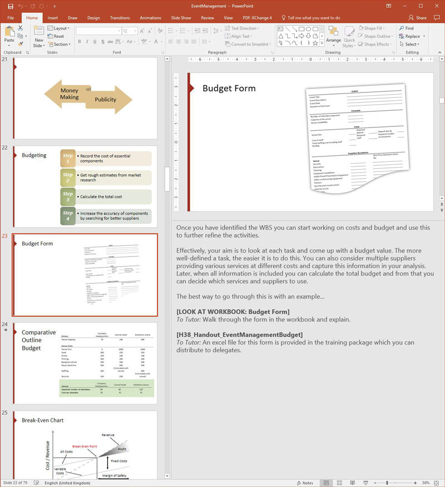Click the Reset slide button
Image resolution: width=445 pixels, height=487 pixels.
click(56, 36)
